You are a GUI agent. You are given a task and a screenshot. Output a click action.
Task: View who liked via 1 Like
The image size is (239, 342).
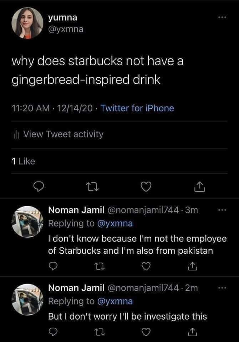[23, 161]
